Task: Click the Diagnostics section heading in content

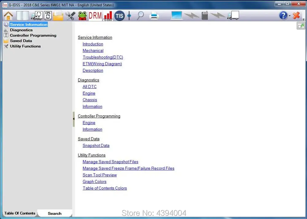Action: tap(88, 80)
